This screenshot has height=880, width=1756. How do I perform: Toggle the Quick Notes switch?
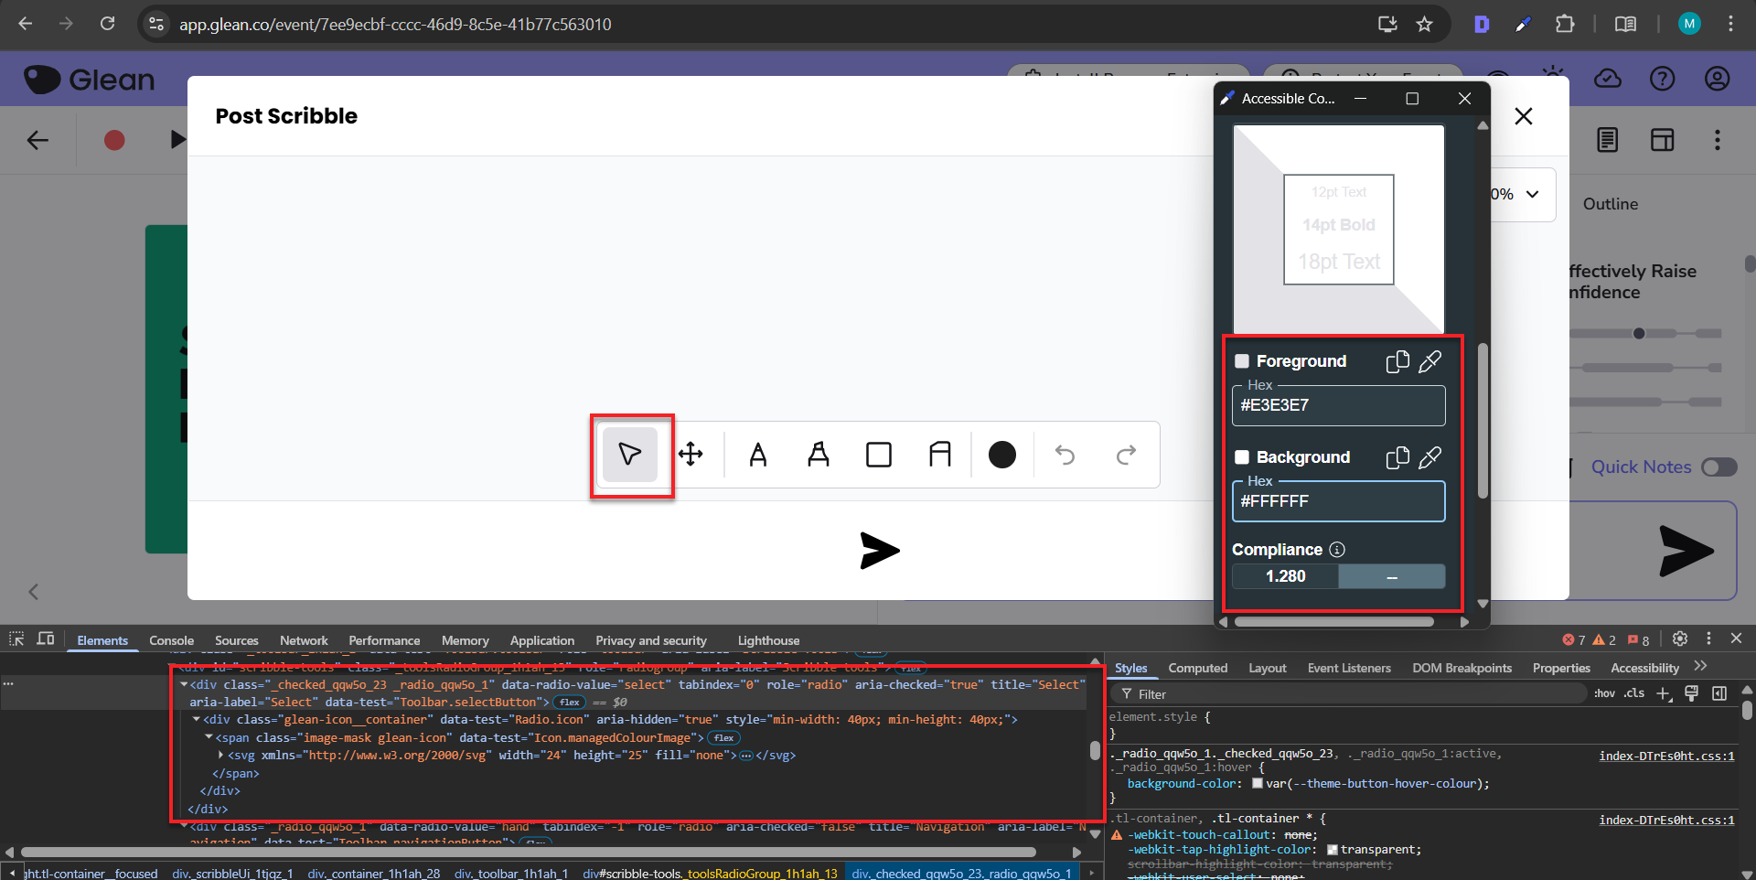(x=1719, y=467)
